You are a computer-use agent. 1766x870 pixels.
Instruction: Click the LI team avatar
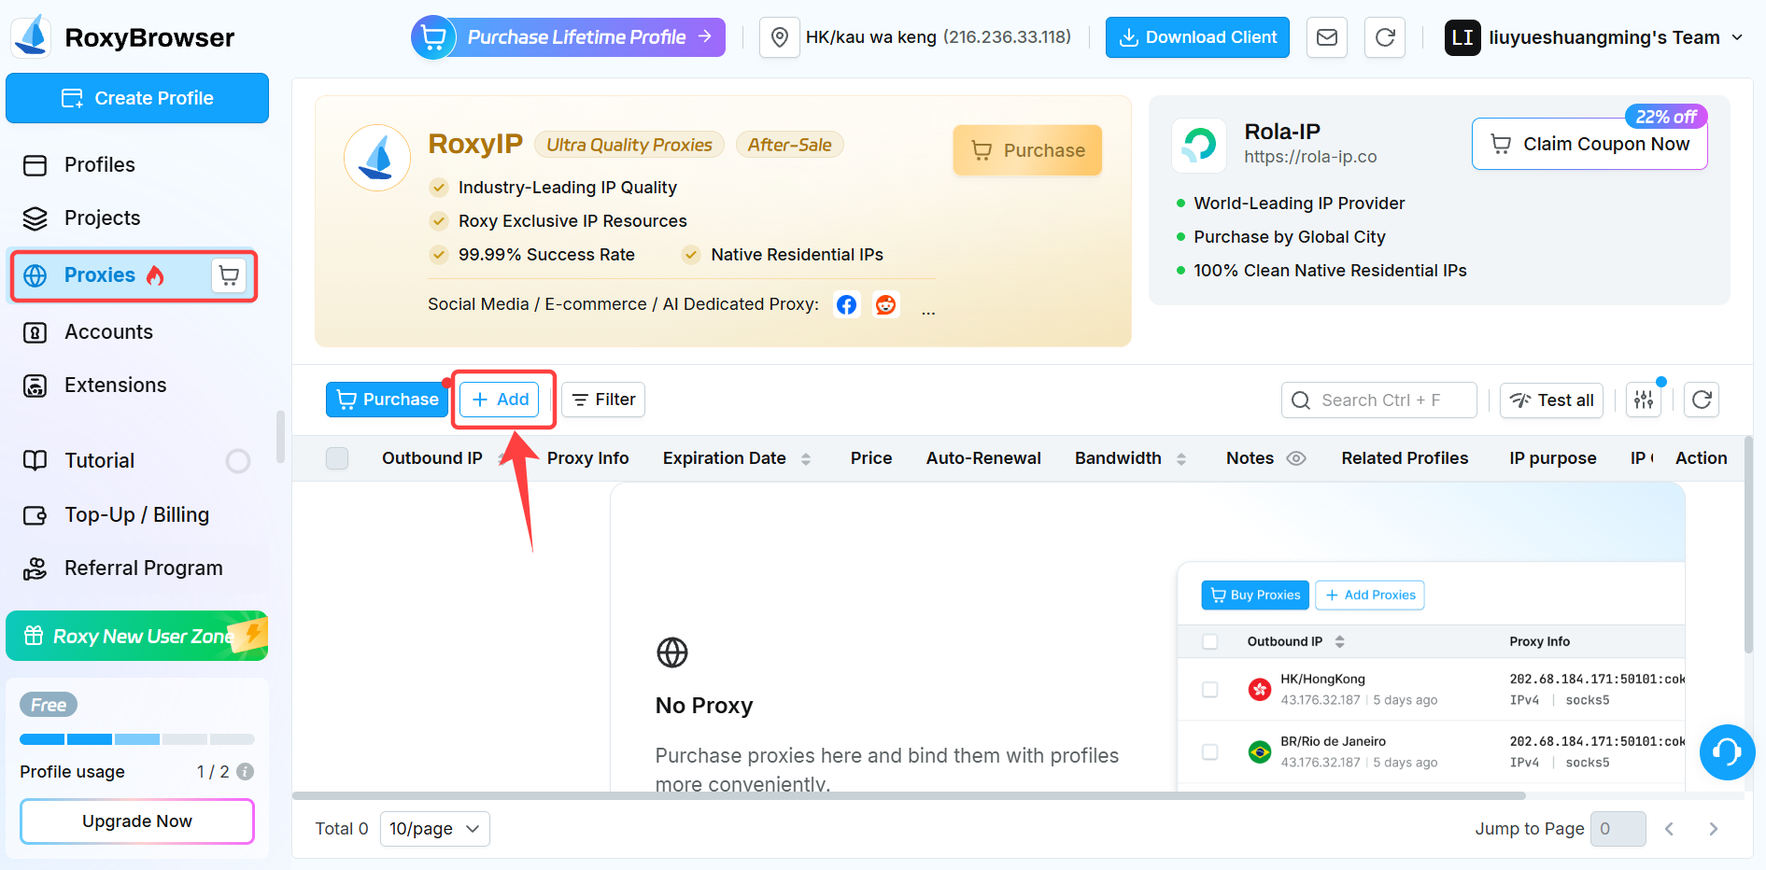tap(1462, 37)
